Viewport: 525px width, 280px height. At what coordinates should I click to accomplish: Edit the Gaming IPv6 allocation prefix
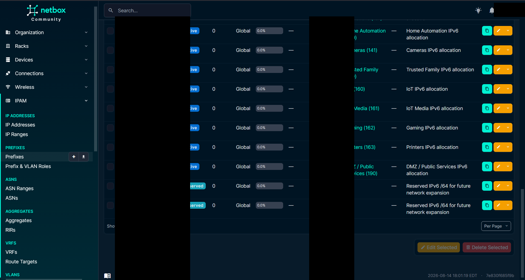pos(498,128)
